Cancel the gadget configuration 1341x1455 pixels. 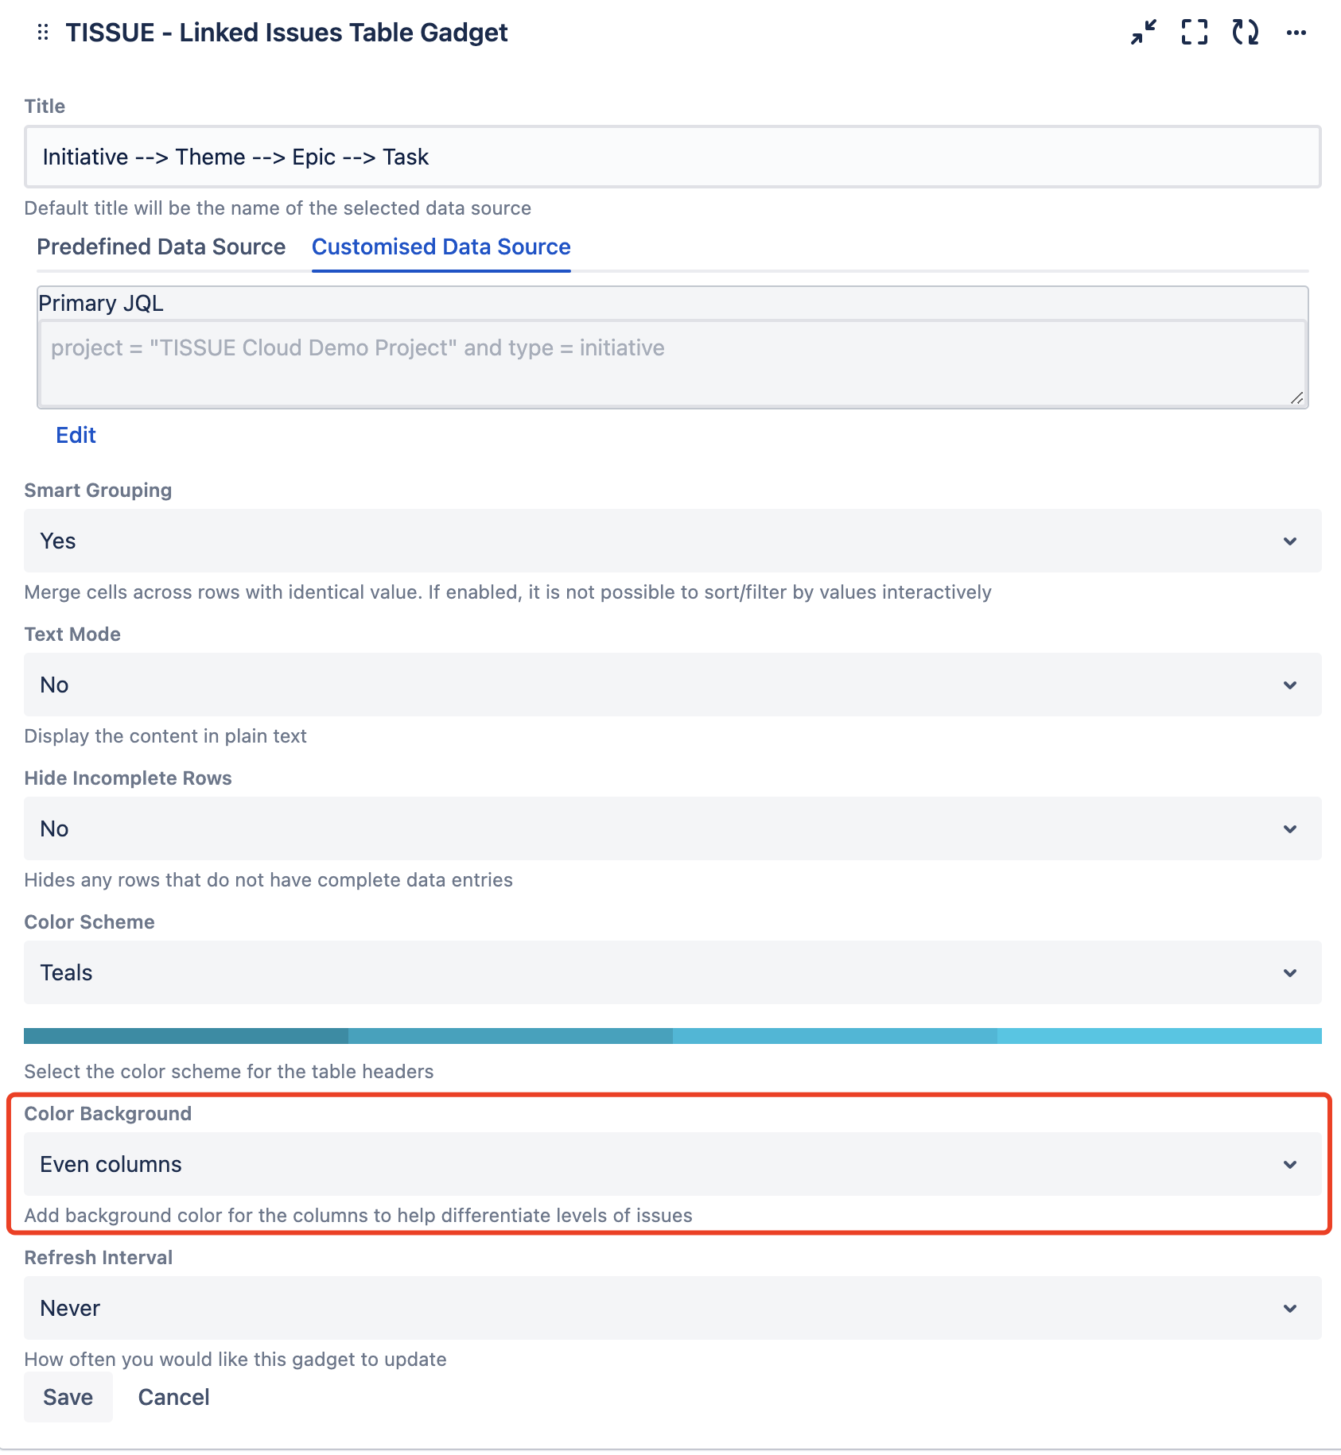coord(173,1397)
